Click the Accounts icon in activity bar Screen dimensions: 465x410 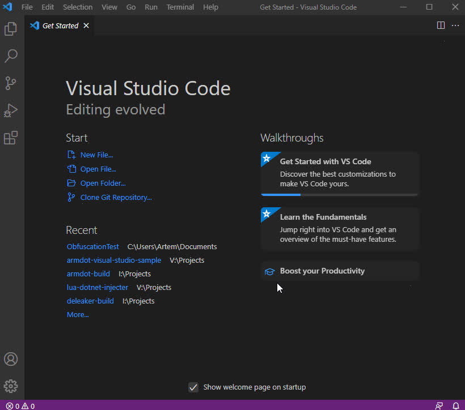pos(11,358)
